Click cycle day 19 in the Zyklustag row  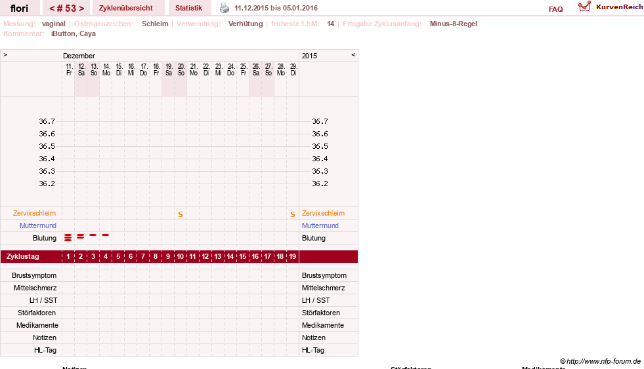point(292,257)
